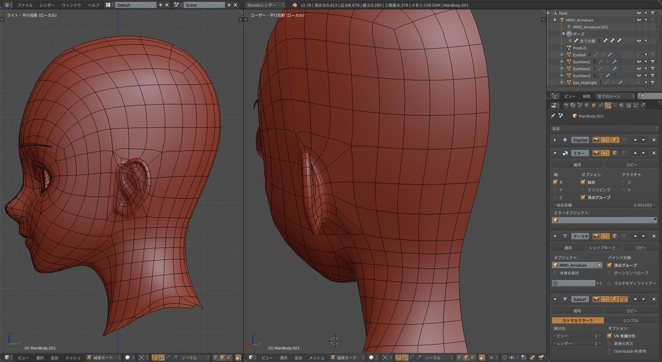
Task: Select the カトマルクラーク subdivision type
Action: click(x=578, y=320)
